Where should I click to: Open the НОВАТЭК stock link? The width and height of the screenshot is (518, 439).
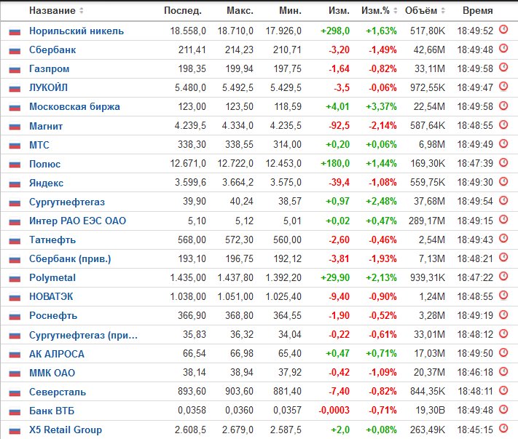pos(51,297)
